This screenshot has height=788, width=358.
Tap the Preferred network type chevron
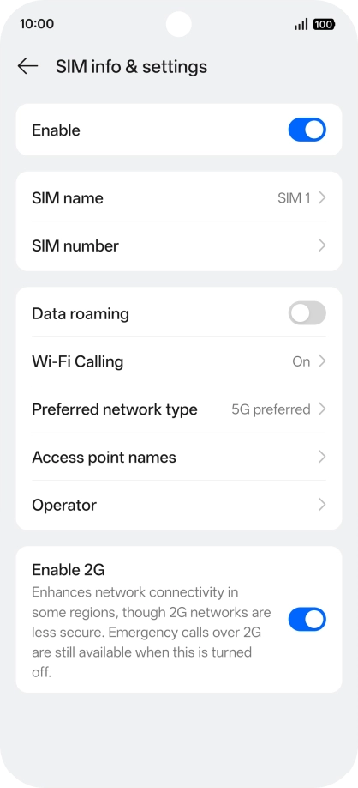(322, 409)
